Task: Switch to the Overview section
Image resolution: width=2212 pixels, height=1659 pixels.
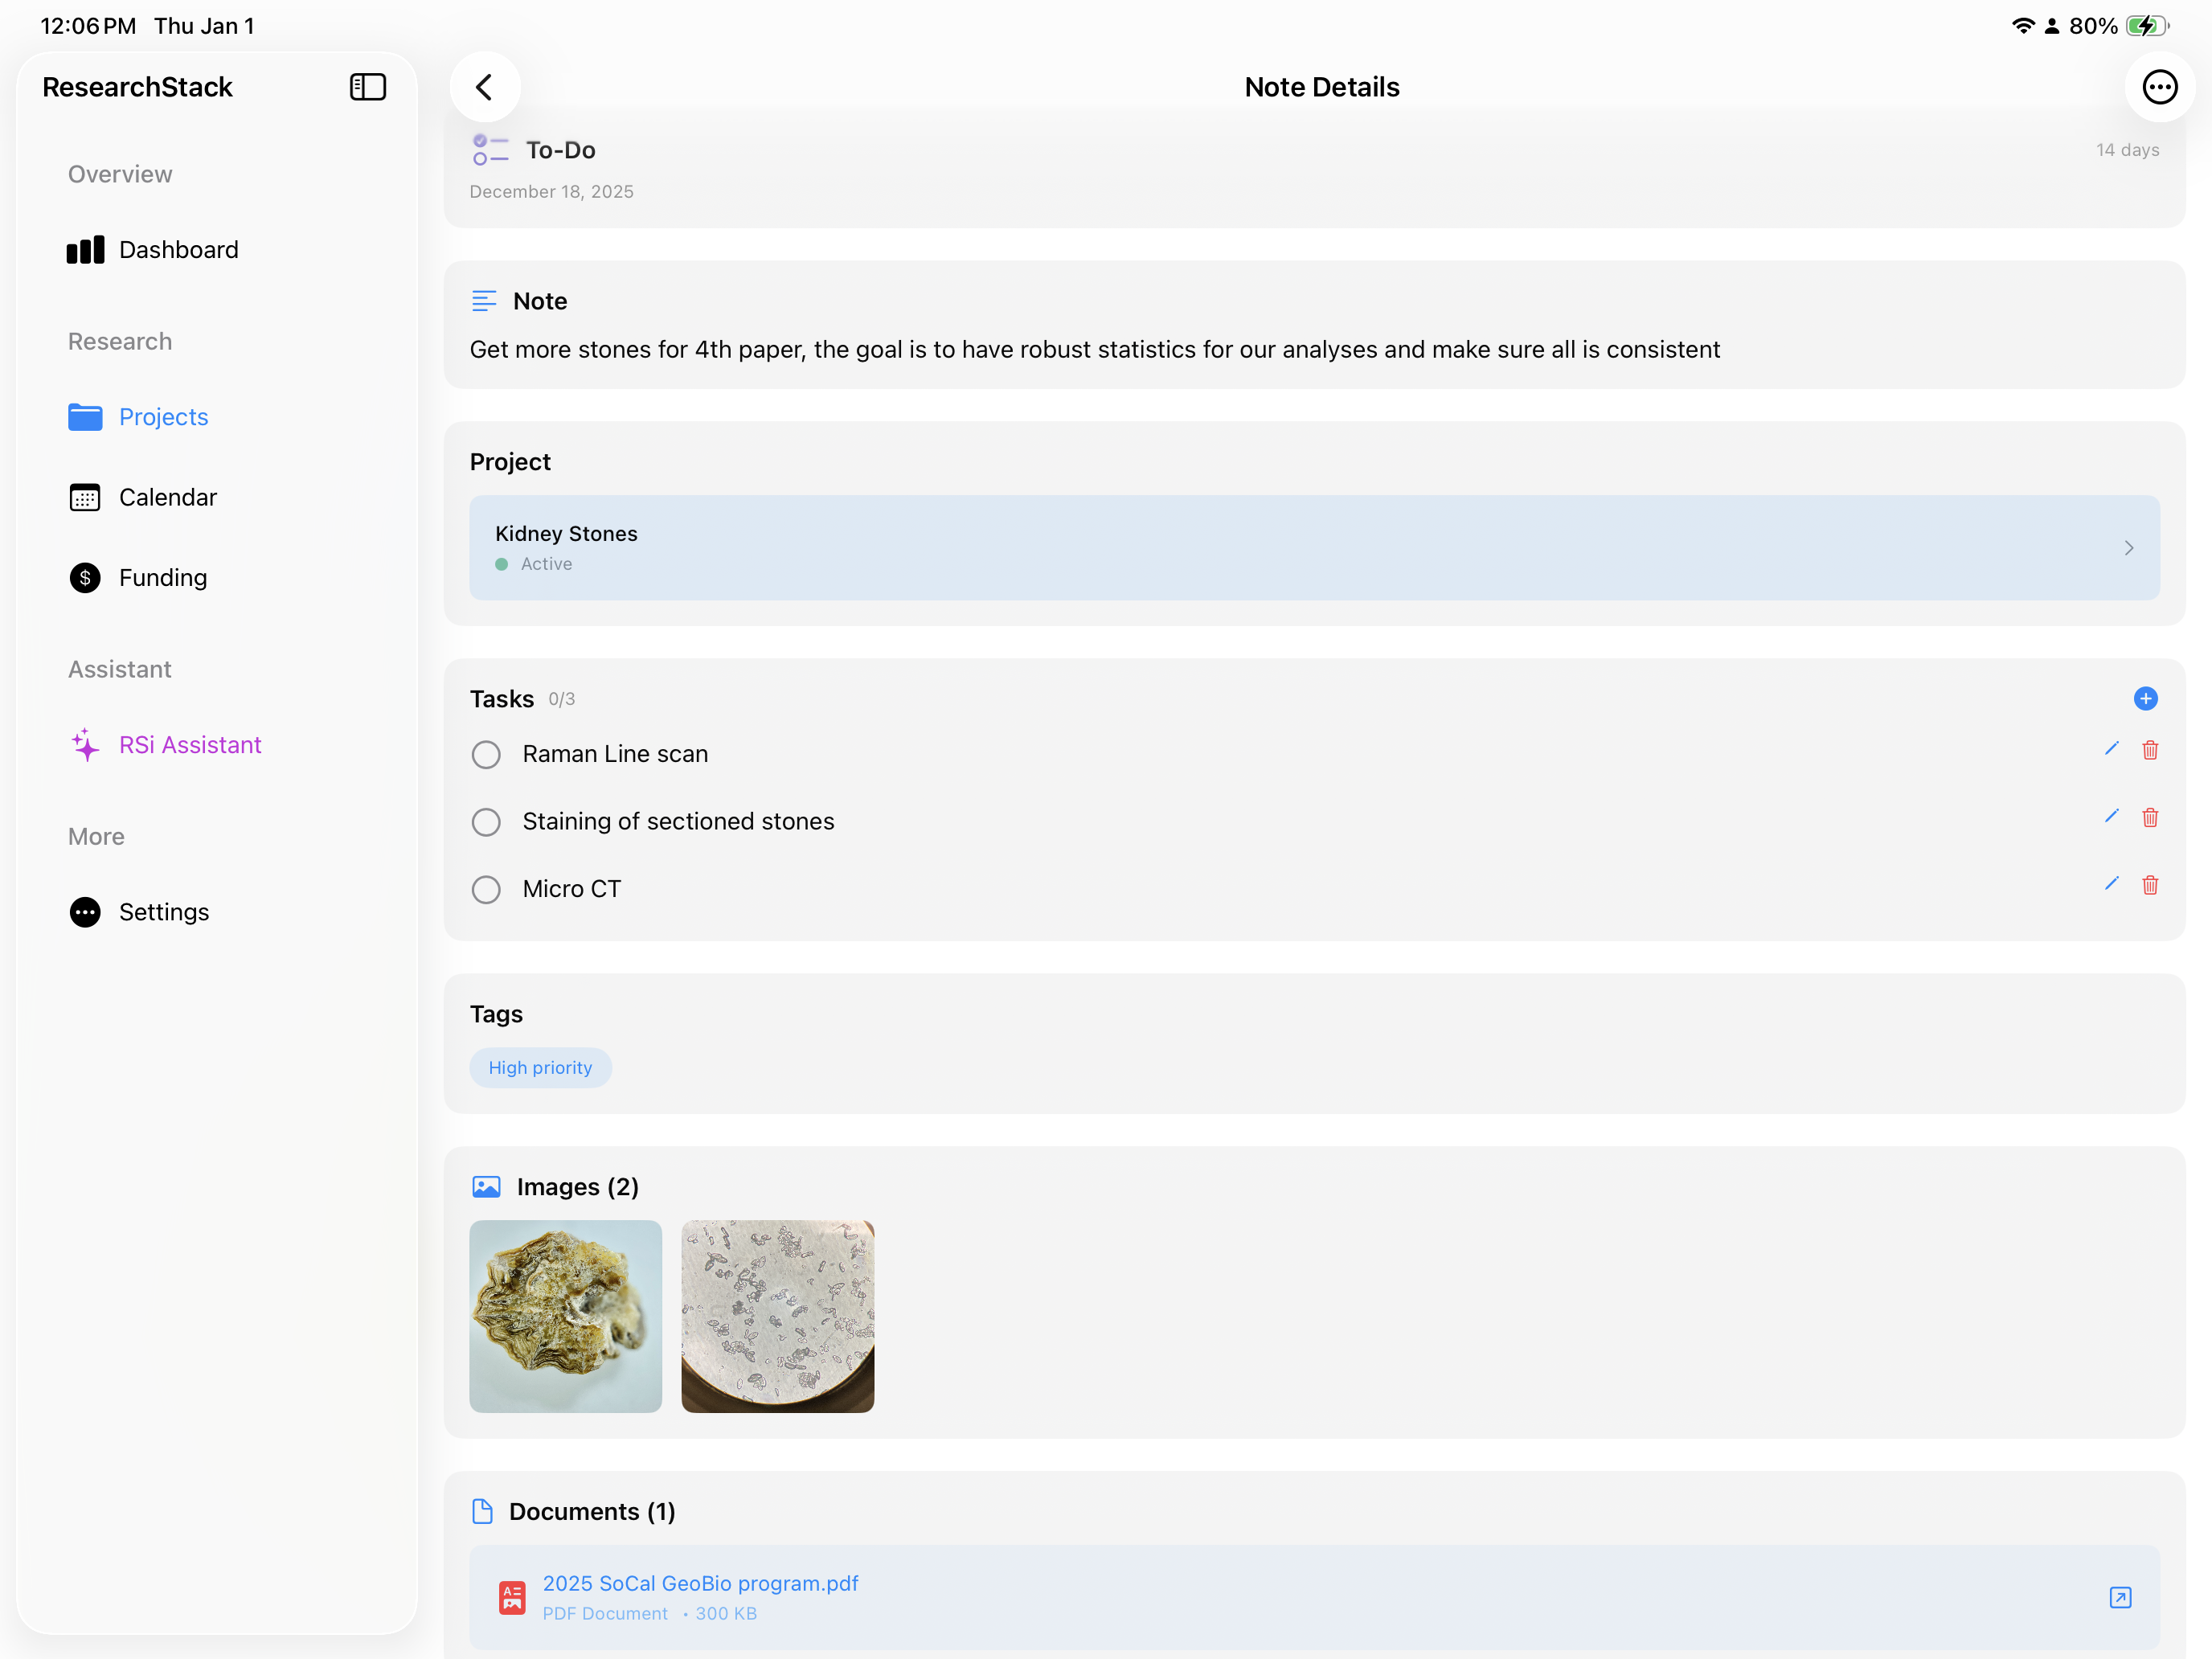Action: click(119, 174)
